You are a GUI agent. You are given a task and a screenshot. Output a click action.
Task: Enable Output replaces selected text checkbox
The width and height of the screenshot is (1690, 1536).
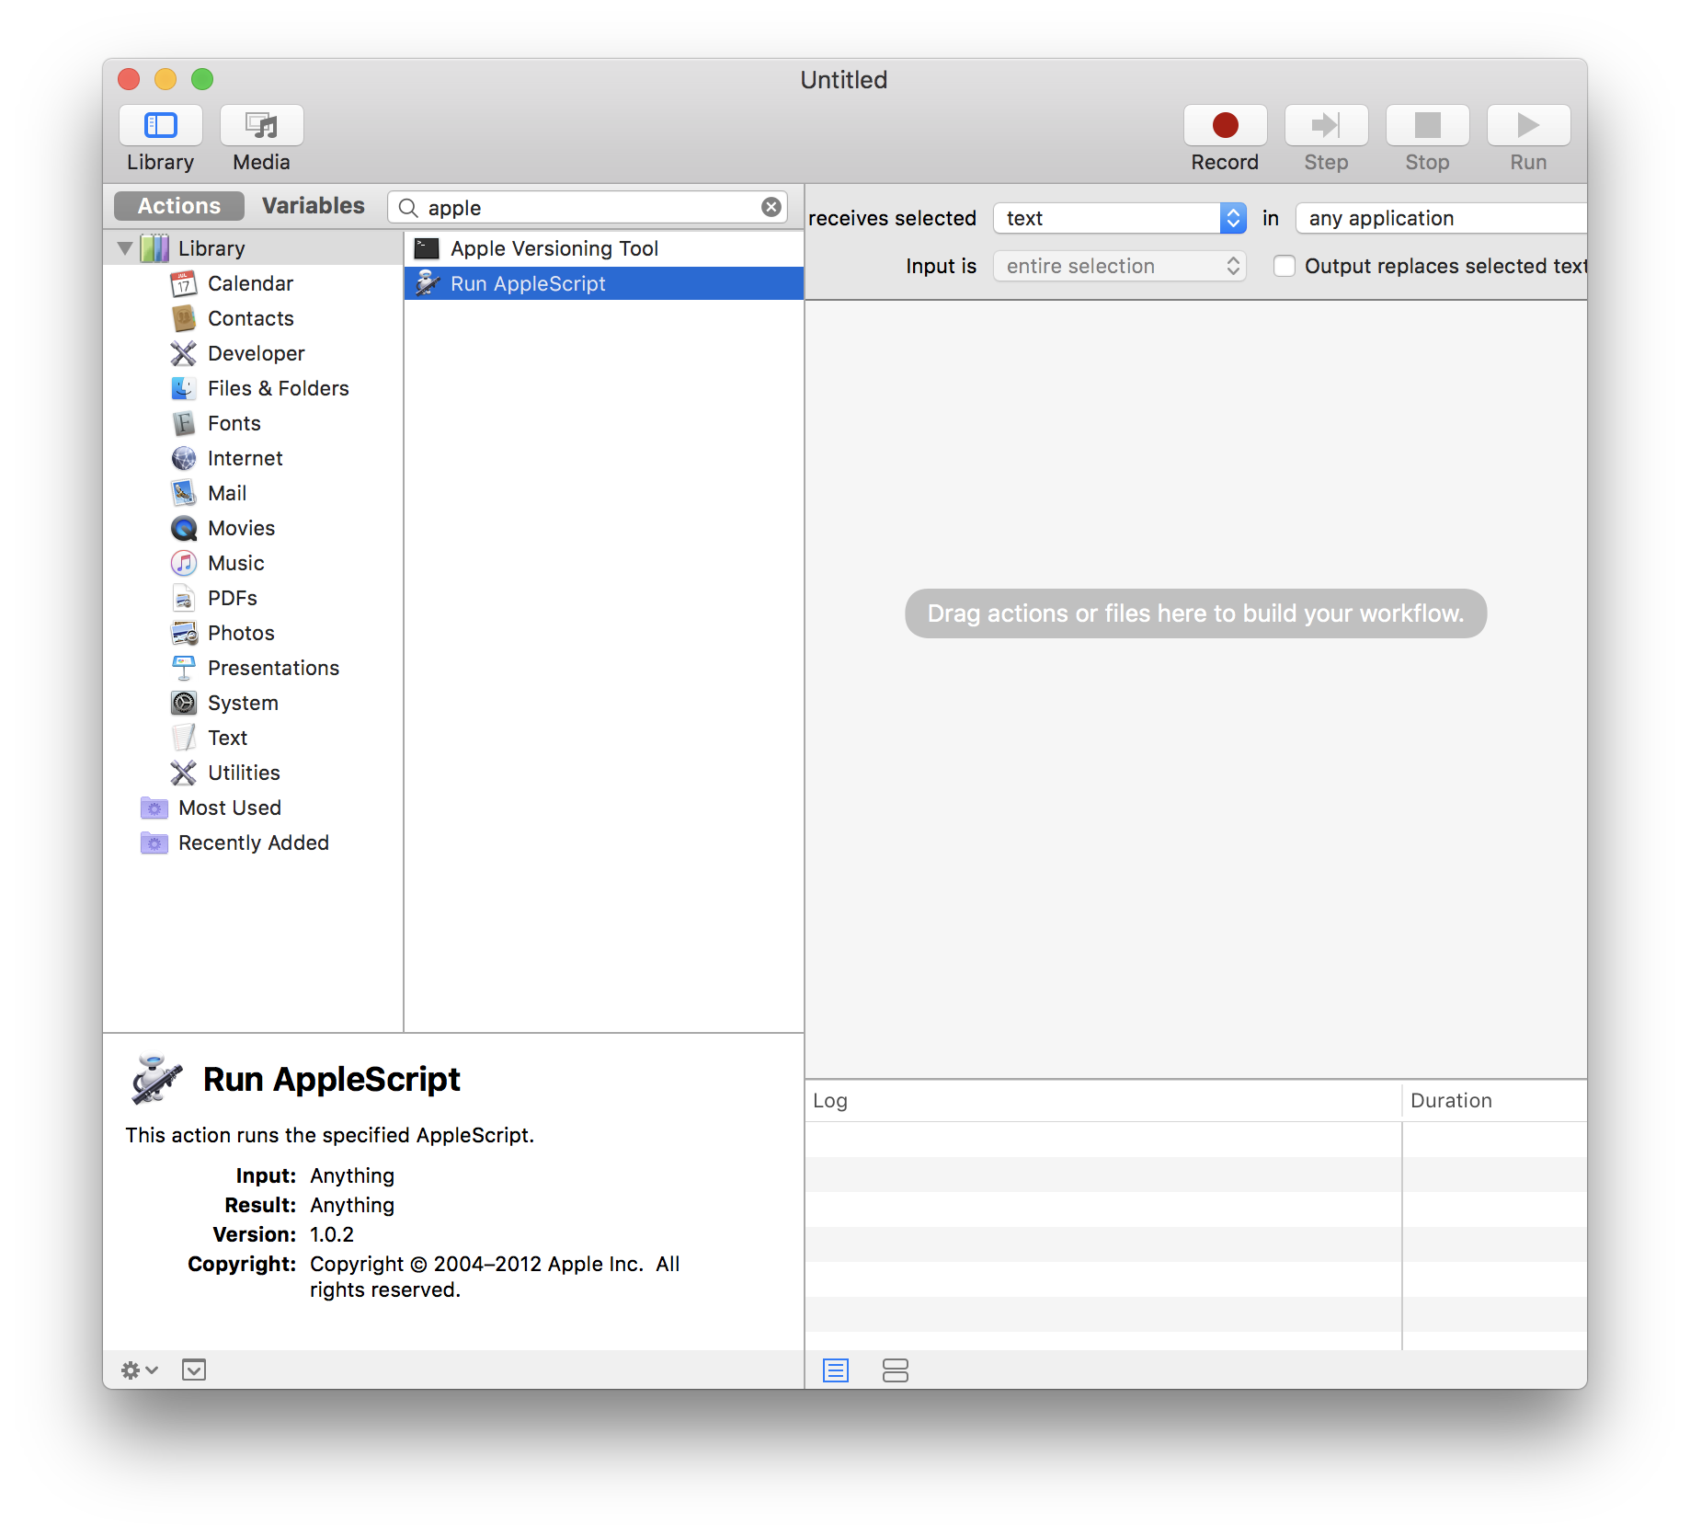pos(1285,267)
